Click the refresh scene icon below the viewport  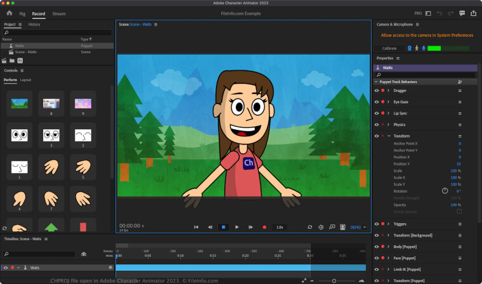(310, 227)
